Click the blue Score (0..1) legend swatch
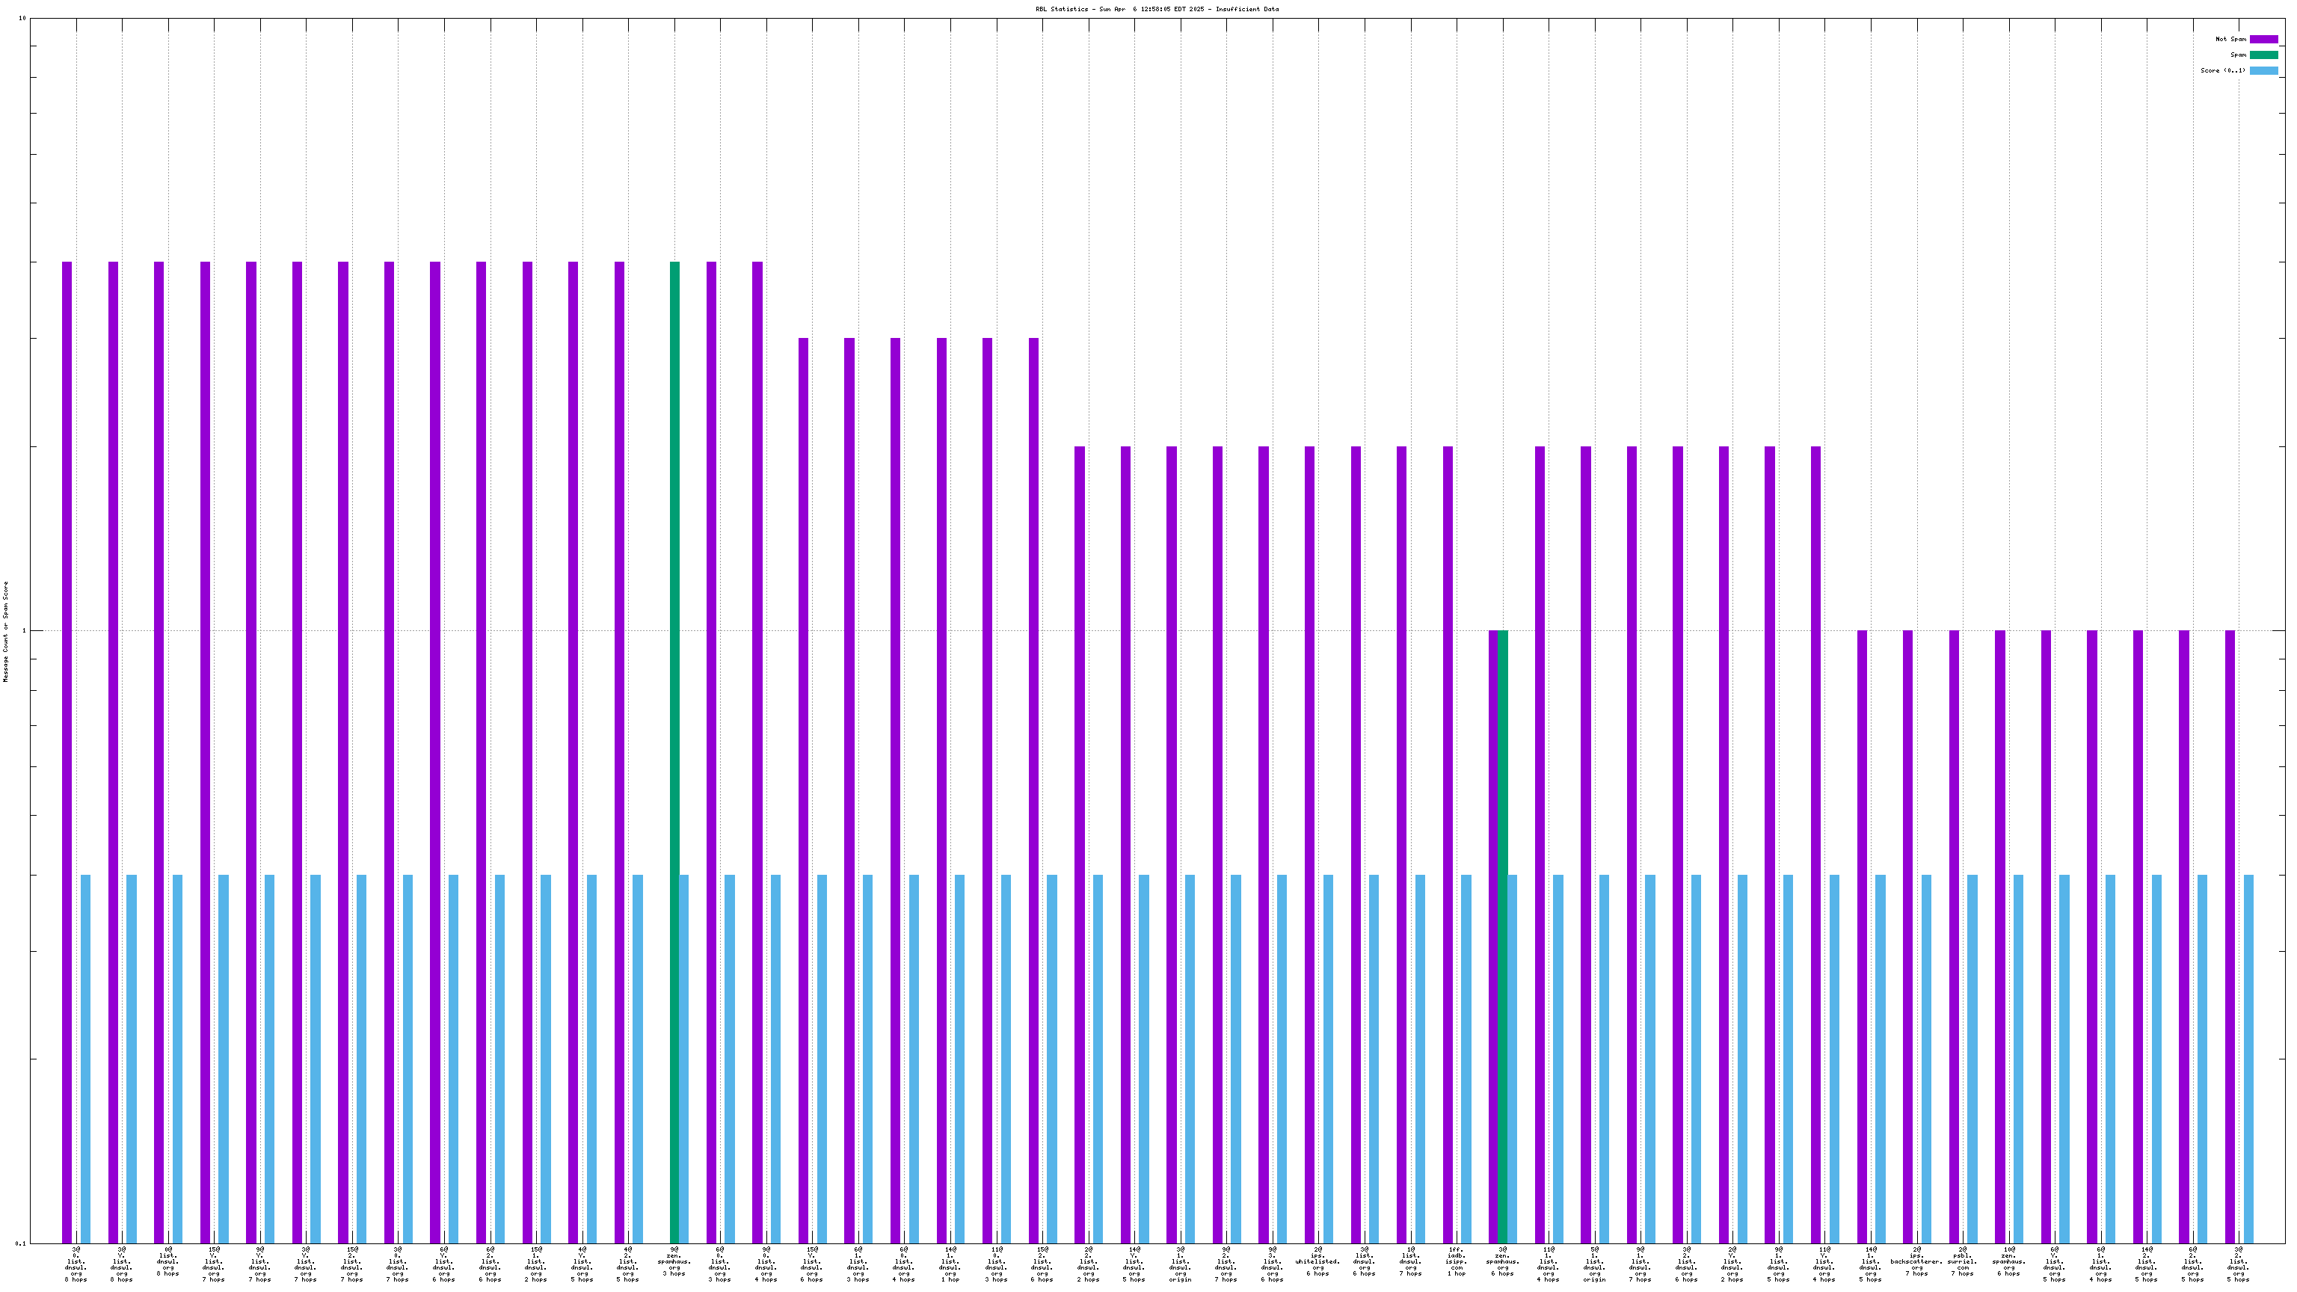This screenshot has width=2297, height=1292. pyautogui.click(x=2263, y=70)
